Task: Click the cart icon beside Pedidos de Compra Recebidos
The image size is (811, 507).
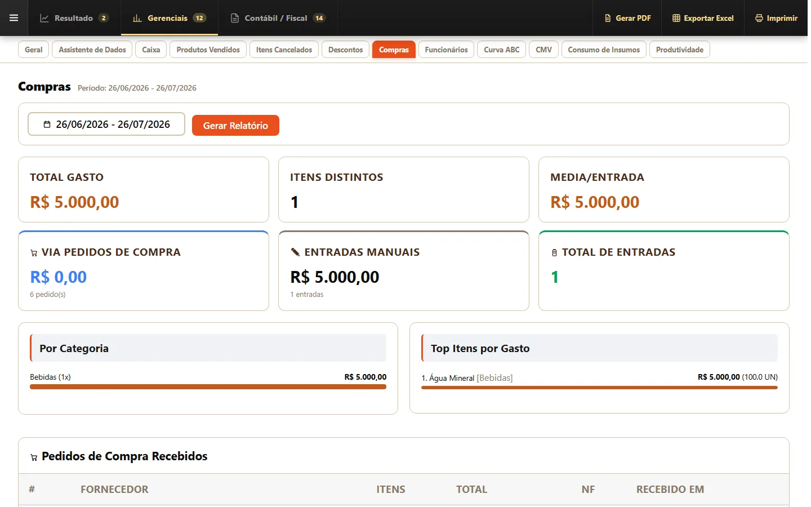Action: (x=34, y=457)
